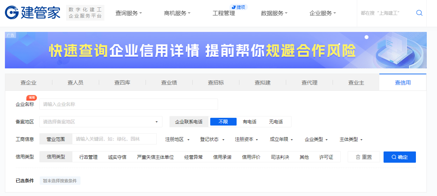Switch to the 查四库 tab
Image resolution: width=437 pixels, height=196 pixels.
click(x=122, y=82)
